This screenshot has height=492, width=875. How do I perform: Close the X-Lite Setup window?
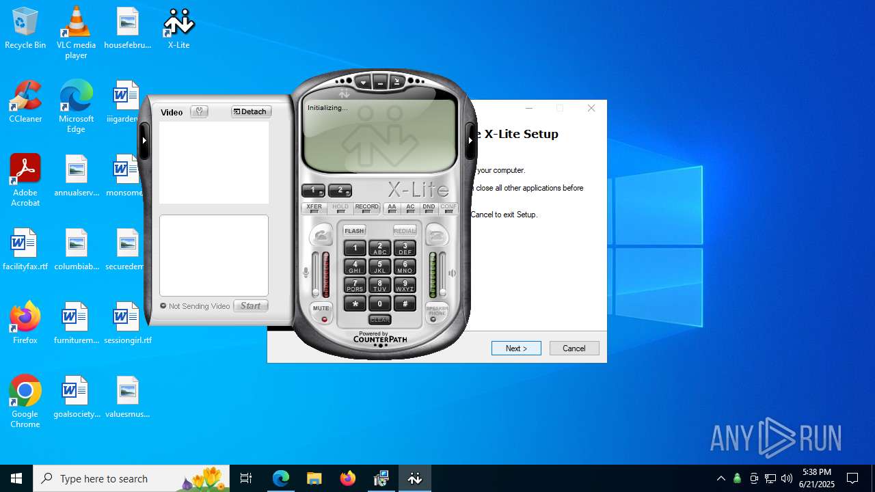(591, 109)
